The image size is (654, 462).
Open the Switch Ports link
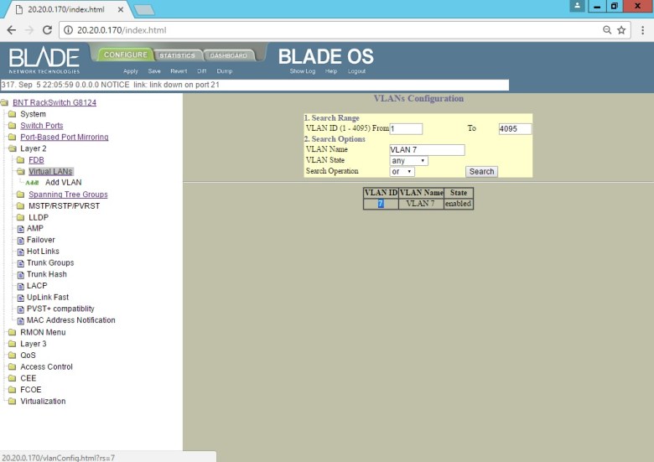click(42, 126)
